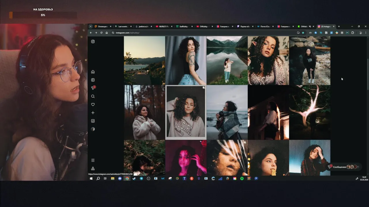Open the white fur coat forest post

click(x=144, y=112)
